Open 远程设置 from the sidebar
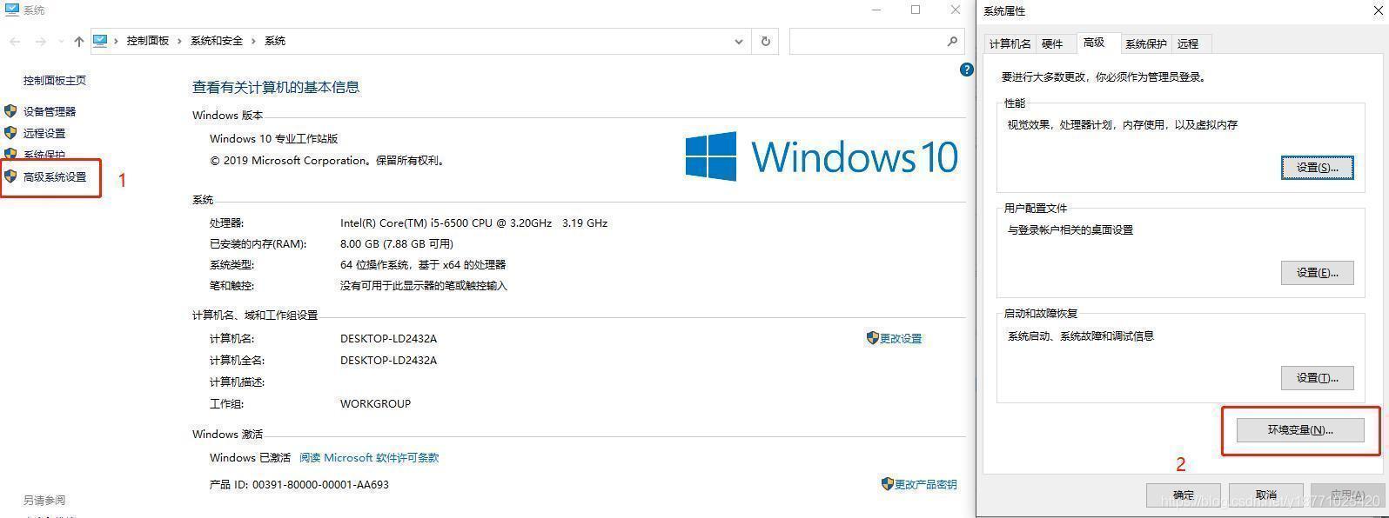This screenshot has width=1389, height=518. pyautogui.click(x=44, y=133)
